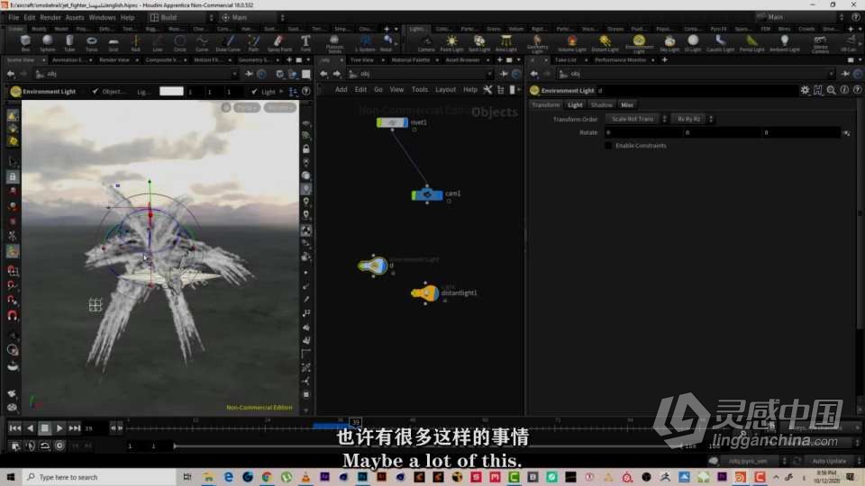Viewport: 865px width, 486px height.
Task: Open the network editor Layout menu
Action: click(x=445, y=89)
